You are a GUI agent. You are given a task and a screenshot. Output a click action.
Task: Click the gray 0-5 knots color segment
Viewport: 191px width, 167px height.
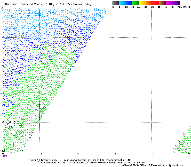pyautogui.click(x=116, y=3)
